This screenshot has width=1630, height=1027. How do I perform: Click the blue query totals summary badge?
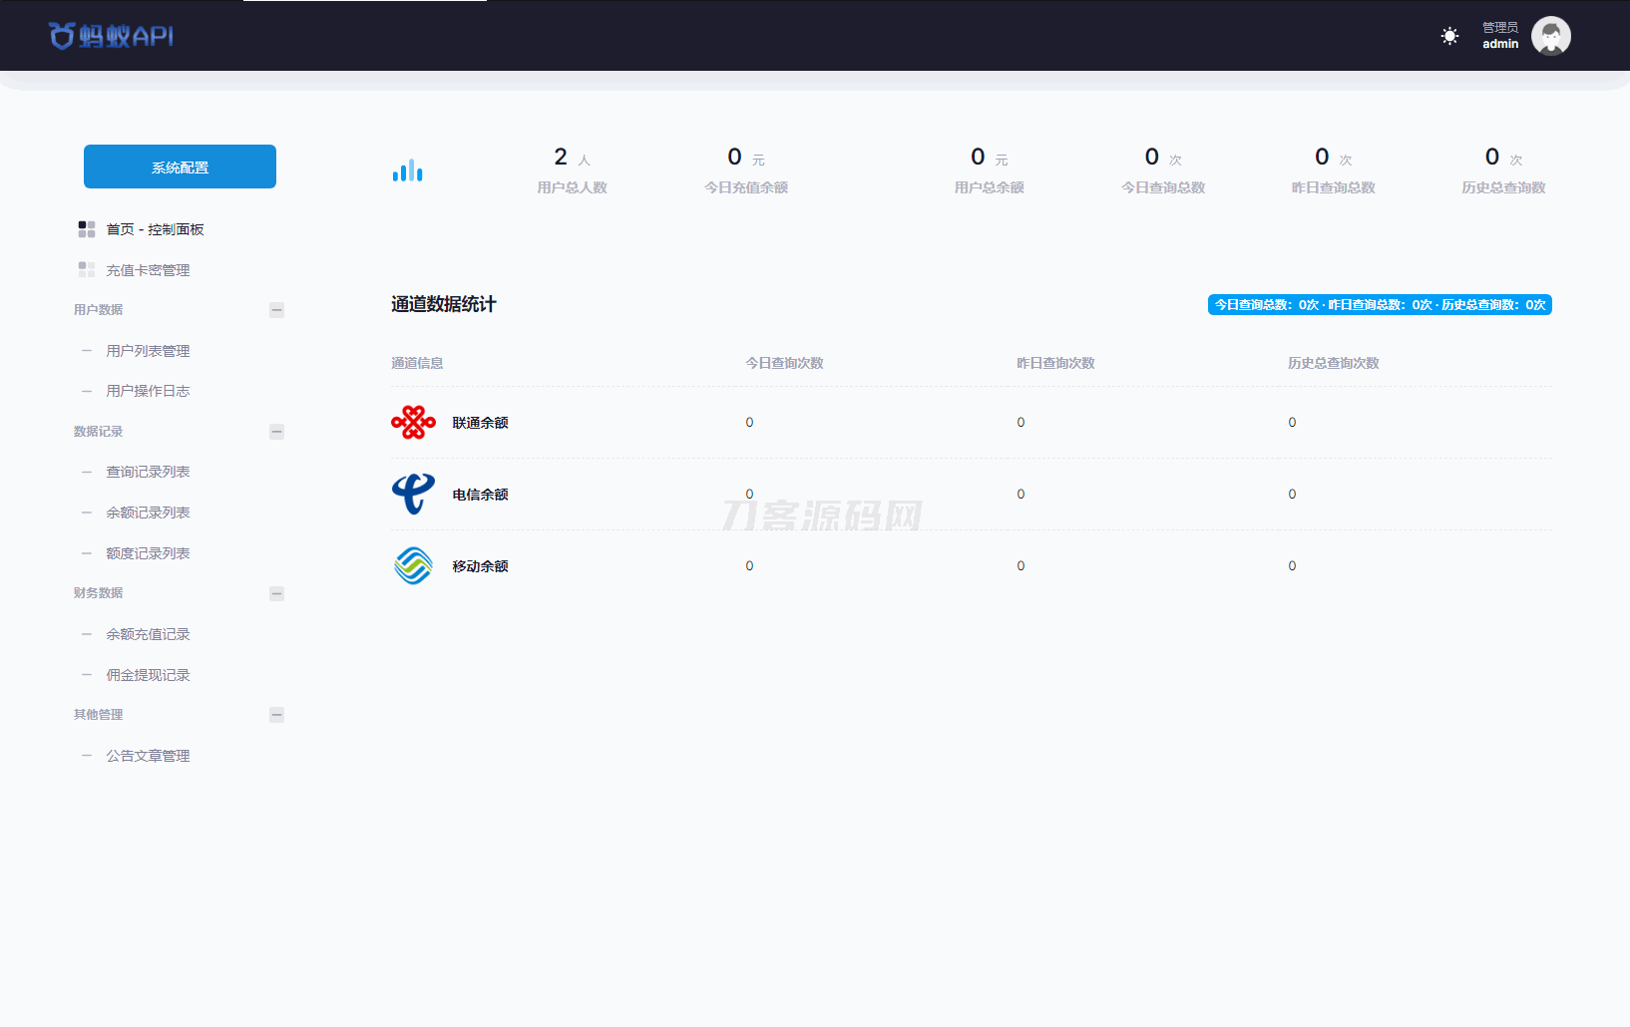[x=1379, y=305]
